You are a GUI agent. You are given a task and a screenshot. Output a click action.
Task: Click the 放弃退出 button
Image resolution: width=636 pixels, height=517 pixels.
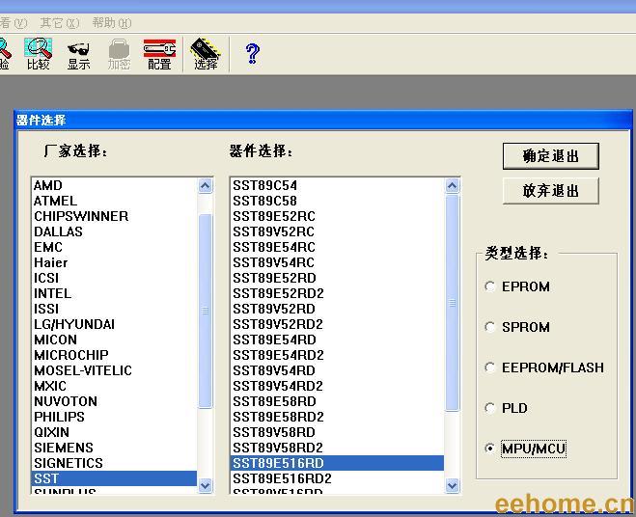pos(550,191)
